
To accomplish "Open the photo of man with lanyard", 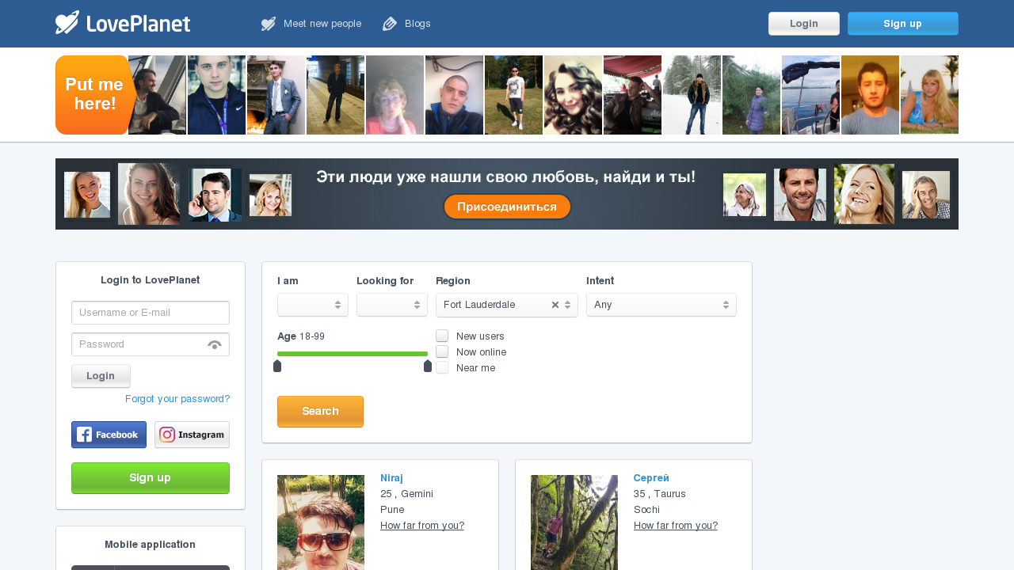I will pyautogui.click(x=216, y=95).
